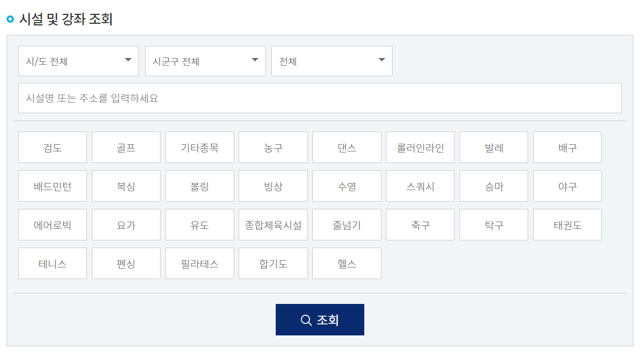Expand the 전체 category dropdown
640x352 pixels.
click(331, 61)
